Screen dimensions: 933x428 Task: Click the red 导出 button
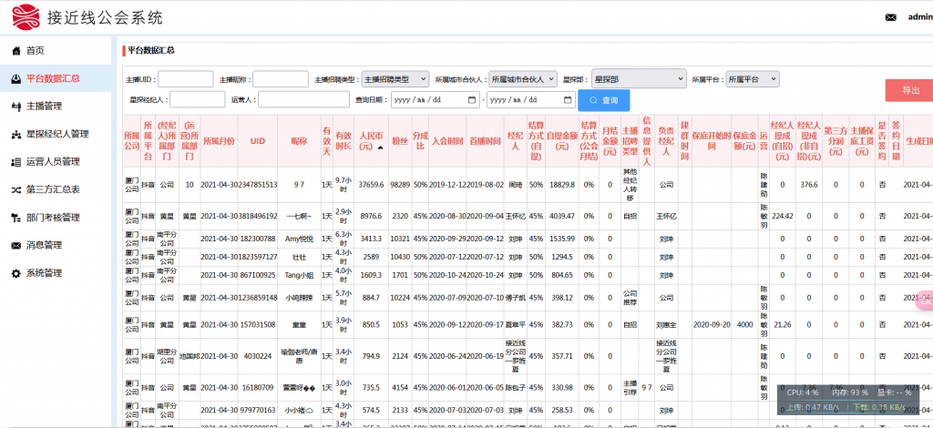910,90
